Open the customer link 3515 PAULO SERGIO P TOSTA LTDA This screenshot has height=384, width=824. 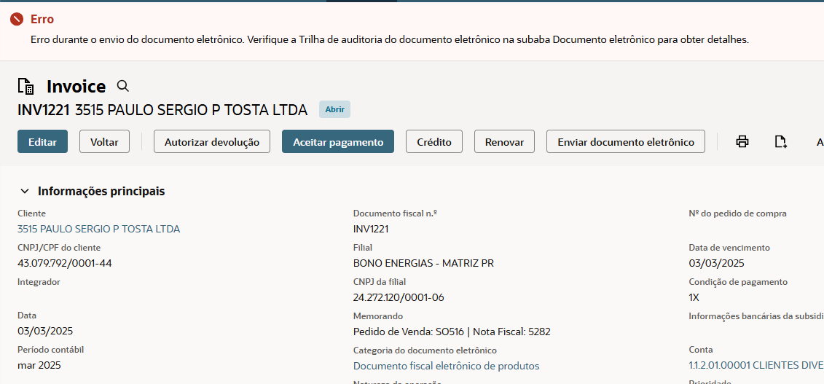(98, 229)
